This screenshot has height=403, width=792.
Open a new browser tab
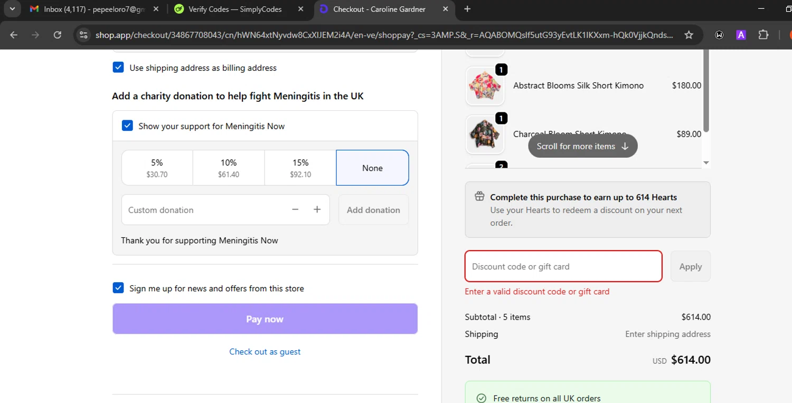click(467, 9)
